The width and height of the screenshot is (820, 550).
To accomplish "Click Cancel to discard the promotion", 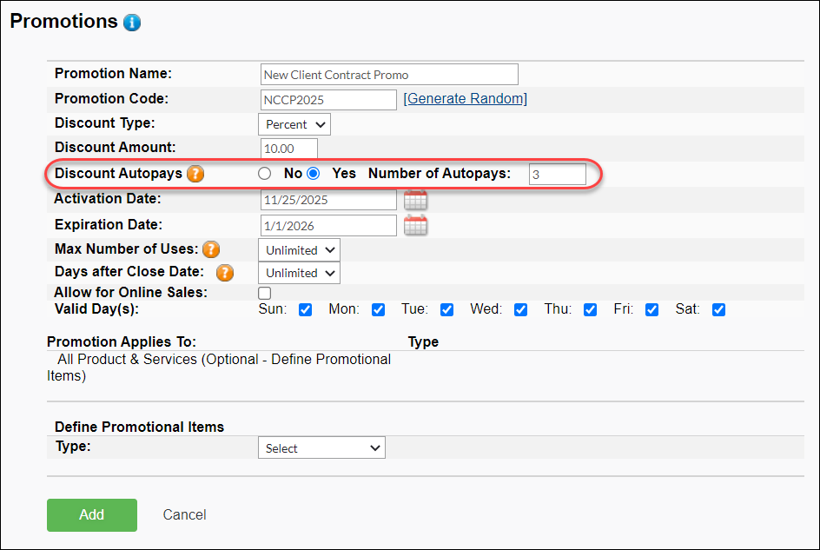I will tap(184, 515).
